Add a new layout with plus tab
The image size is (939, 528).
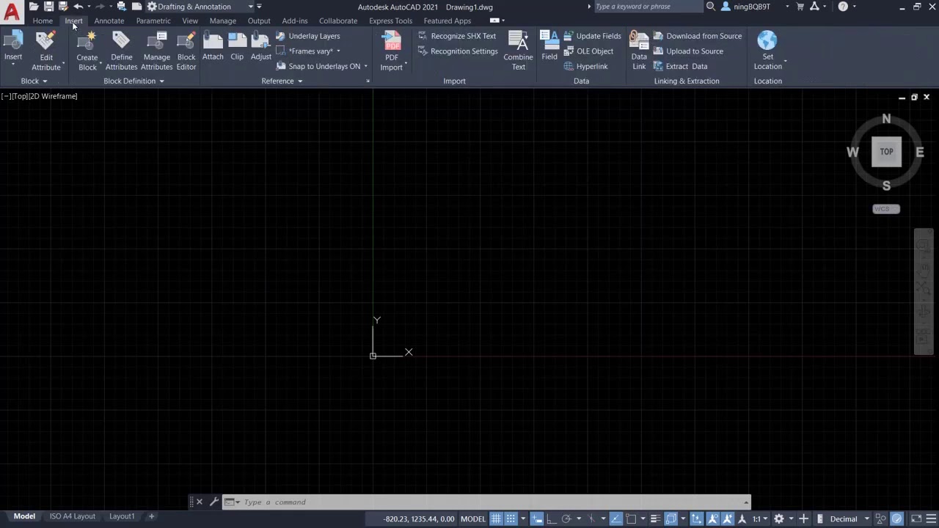point(152,516)
